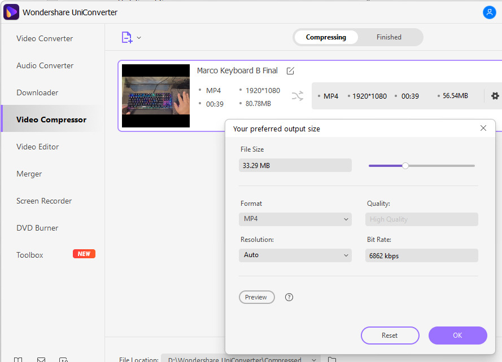This screenshot has width=502, height=362.
Task: Confirm with the OK button
Action: 458,335
